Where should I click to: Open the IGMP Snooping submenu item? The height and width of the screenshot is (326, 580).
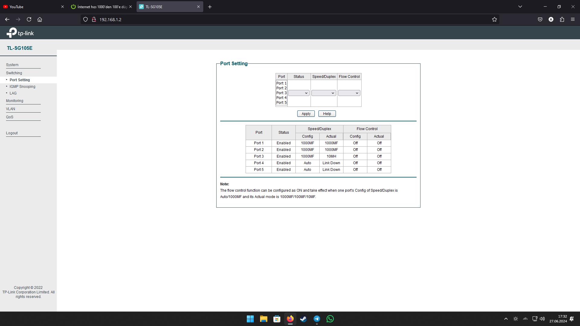pos(22,87)
